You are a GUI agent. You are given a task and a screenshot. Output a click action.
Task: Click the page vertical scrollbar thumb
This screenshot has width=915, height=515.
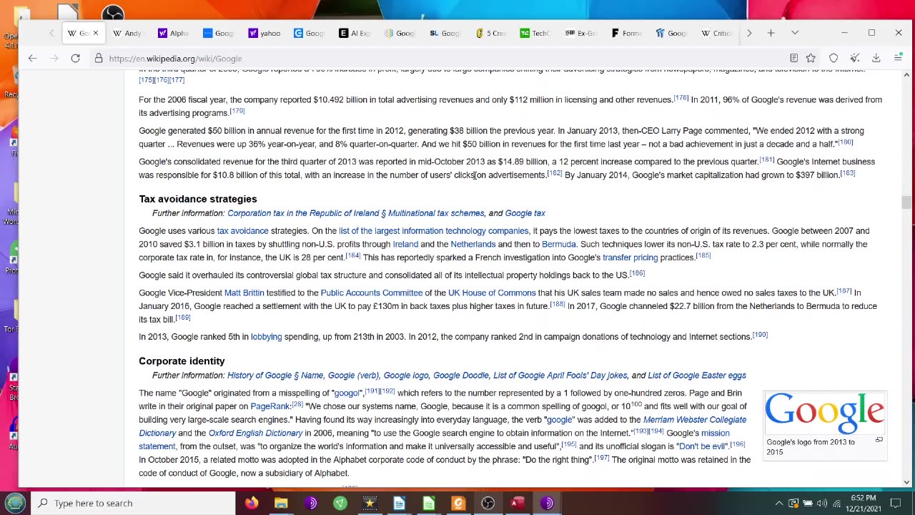point(906,202)
